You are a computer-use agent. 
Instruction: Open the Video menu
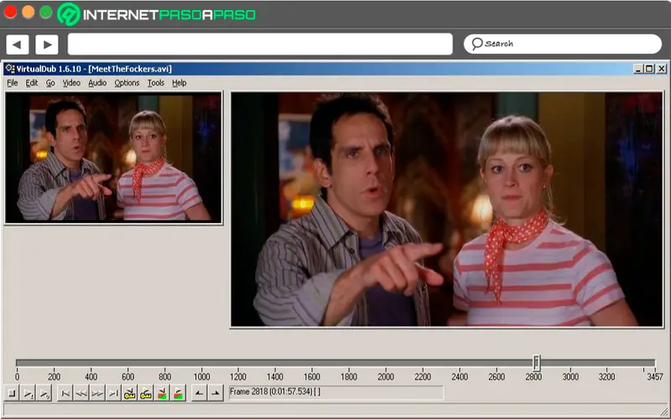tap(71, 83)
